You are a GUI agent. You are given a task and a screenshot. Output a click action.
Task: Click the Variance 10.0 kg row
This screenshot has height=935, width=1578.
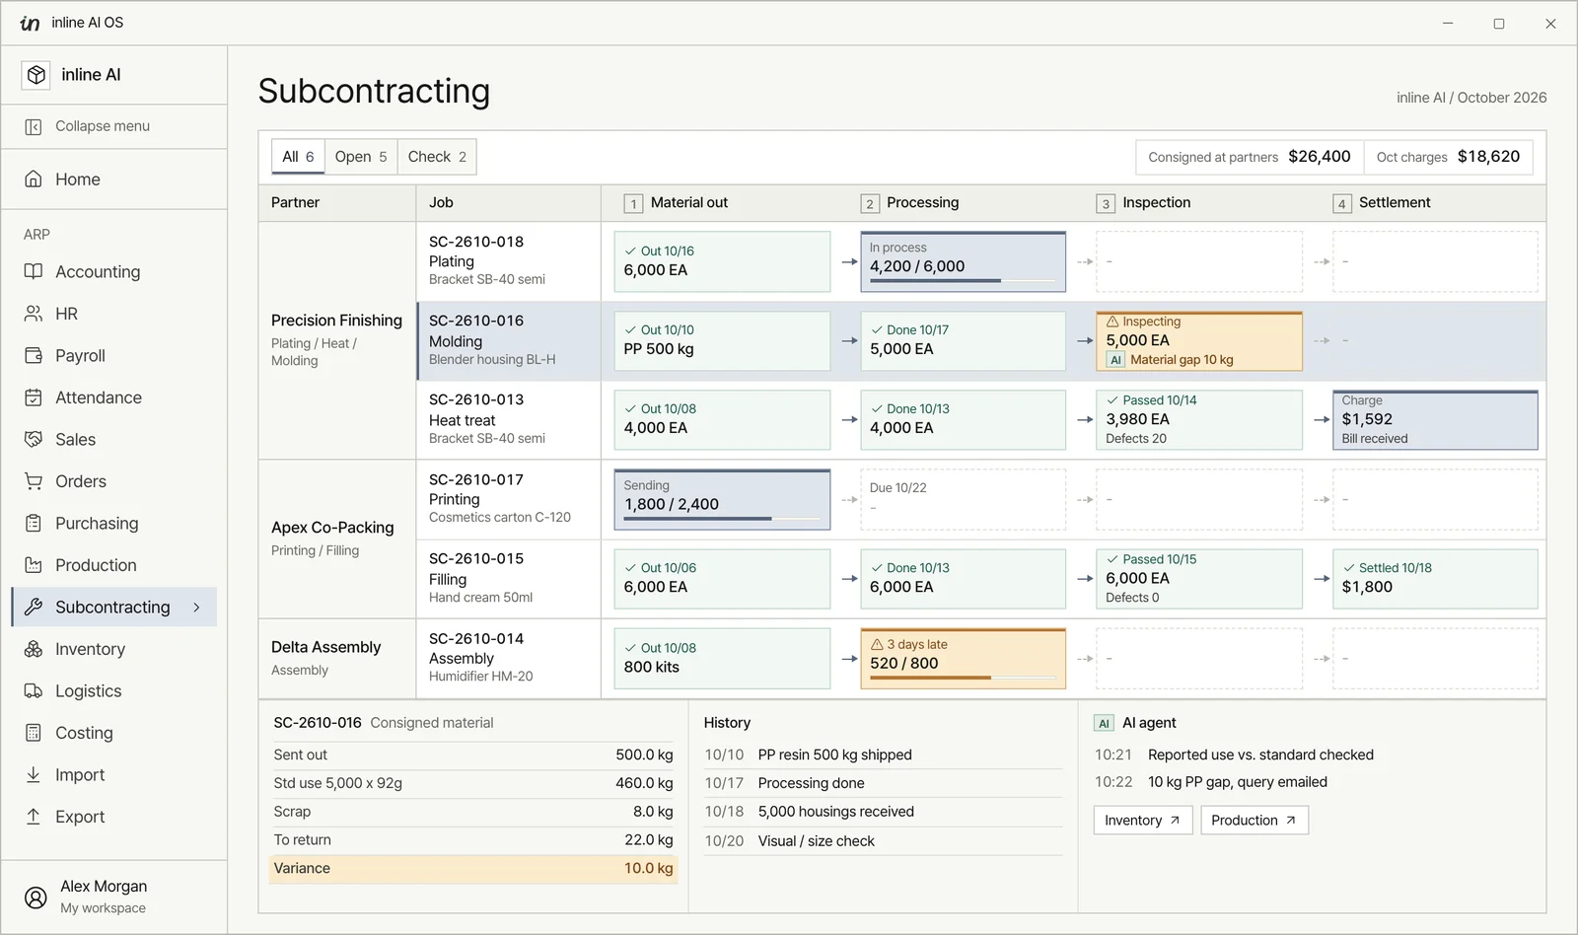click(x=473, y=869)
